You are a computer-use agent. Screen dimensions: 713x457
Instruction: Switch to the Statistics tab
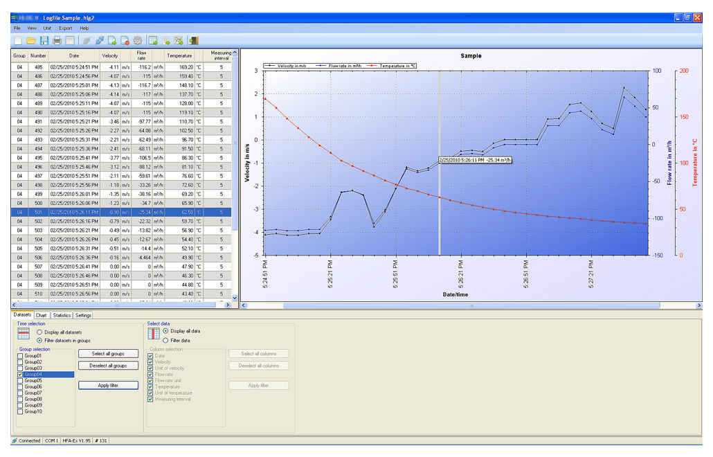62,315
